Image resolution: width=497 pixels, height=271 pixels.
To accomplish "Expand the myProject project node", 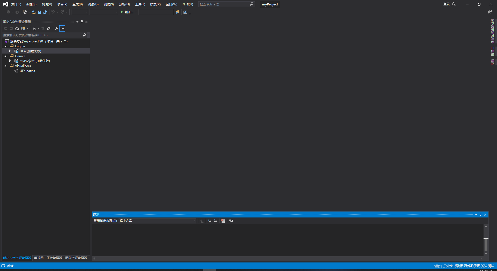I will [x=10, y=61].
